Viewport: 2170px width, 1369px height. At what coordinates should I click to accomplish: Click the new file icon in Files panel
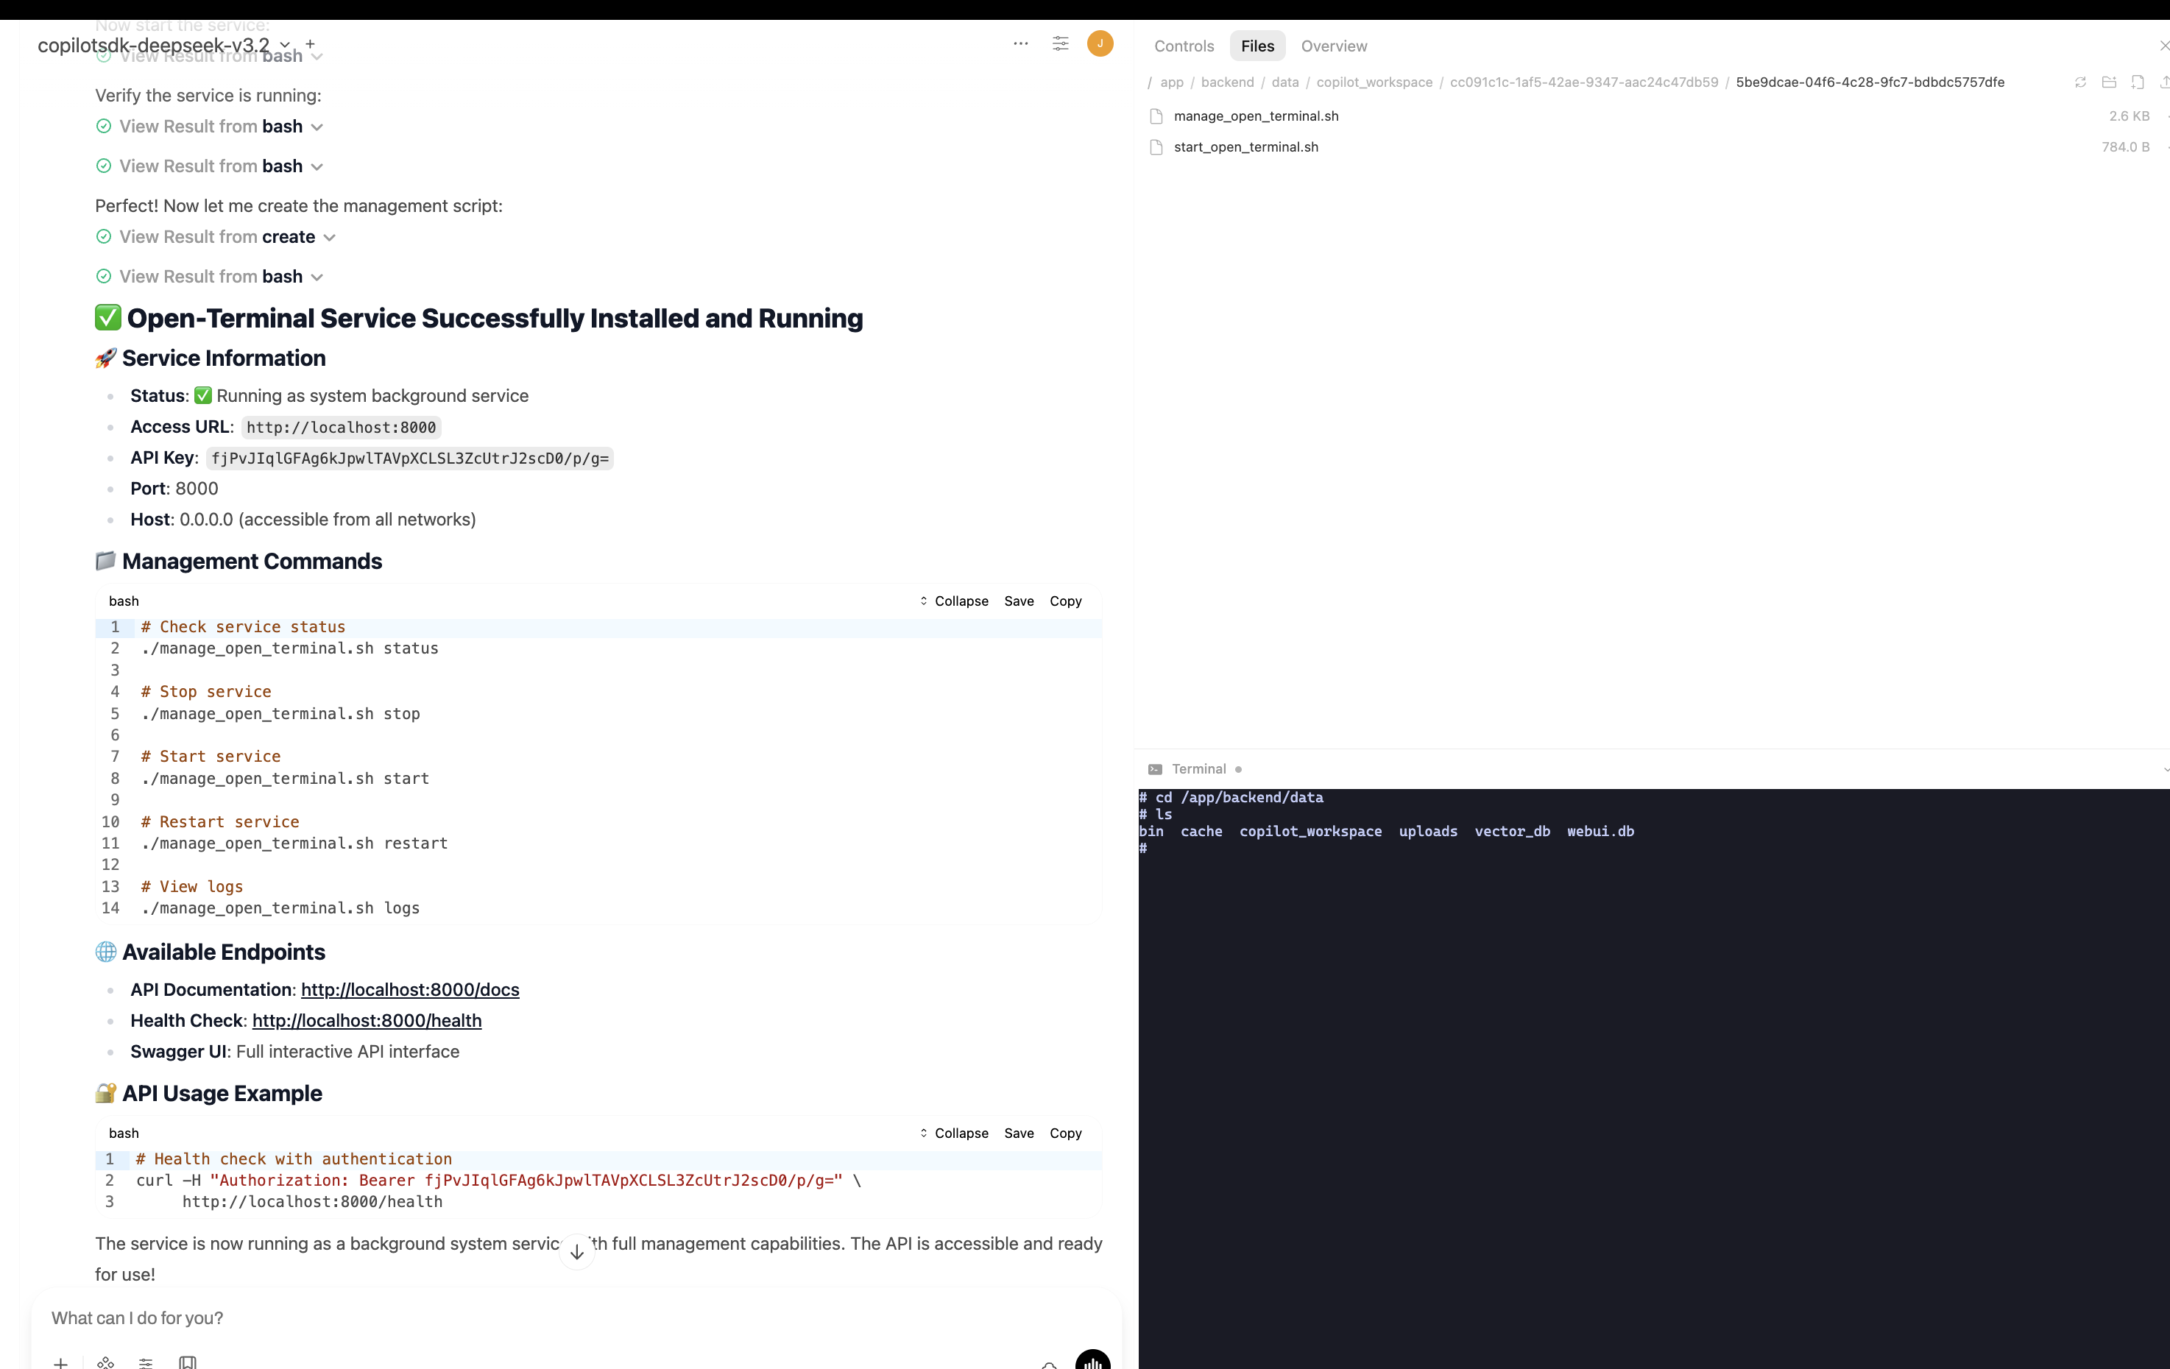[x=2138, y=82]
